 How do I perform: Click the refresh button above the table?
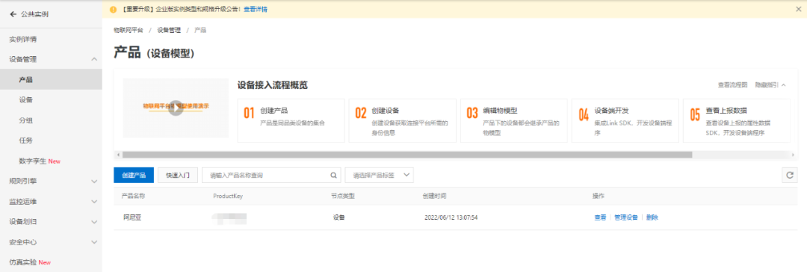pos(790,175)
